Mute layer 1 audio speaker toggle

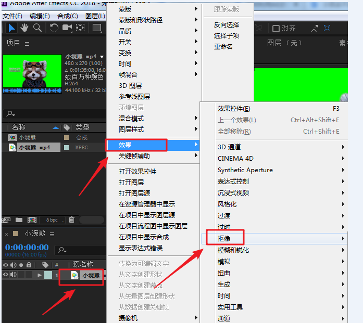pos(14,275)
